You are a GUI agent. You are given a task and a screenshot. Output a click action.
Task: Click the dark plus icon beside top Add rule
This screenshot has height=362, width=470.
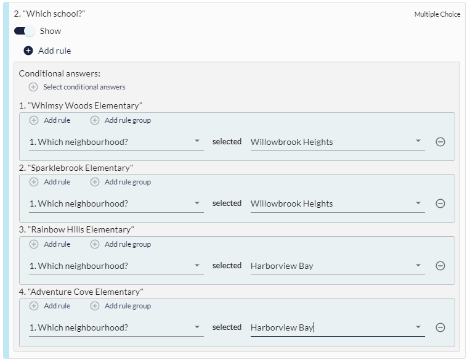(x=28, y=51)
